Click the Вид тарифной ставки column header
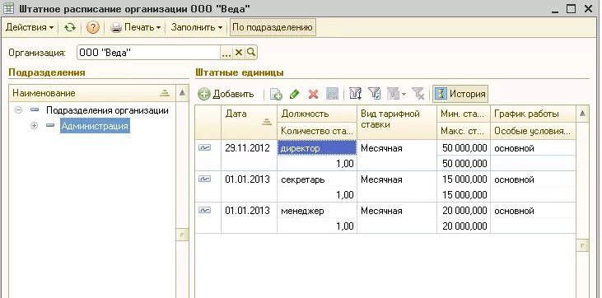 397,123
